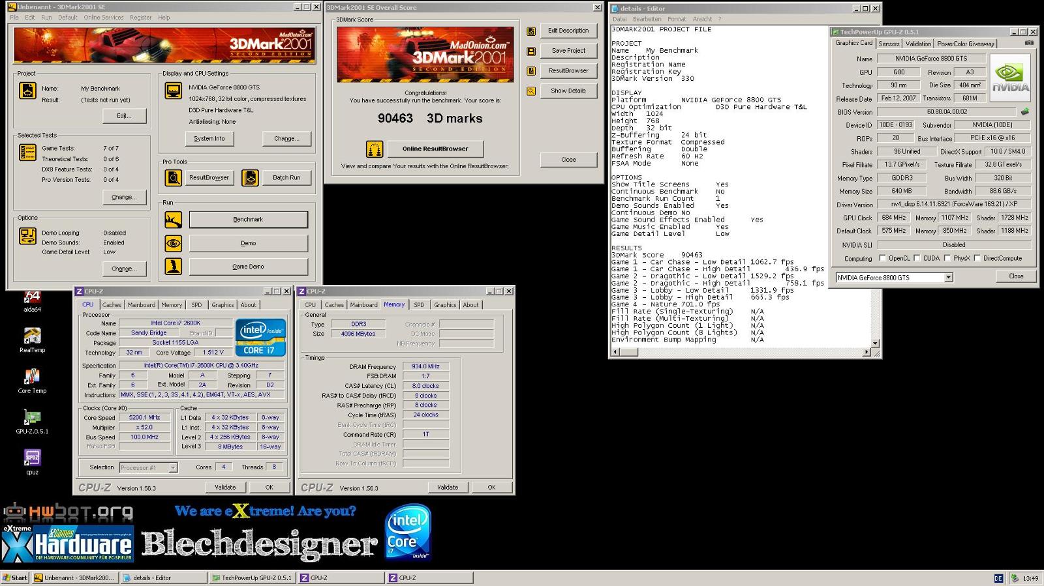Image resolution: width=1044 pixels, height=586 pixels.
Task: Click the display monitor icon in settings
Action: pos(173,91)
